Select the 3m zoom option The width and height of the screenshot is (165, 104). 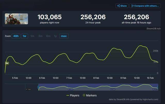click(x=40, y=36)
